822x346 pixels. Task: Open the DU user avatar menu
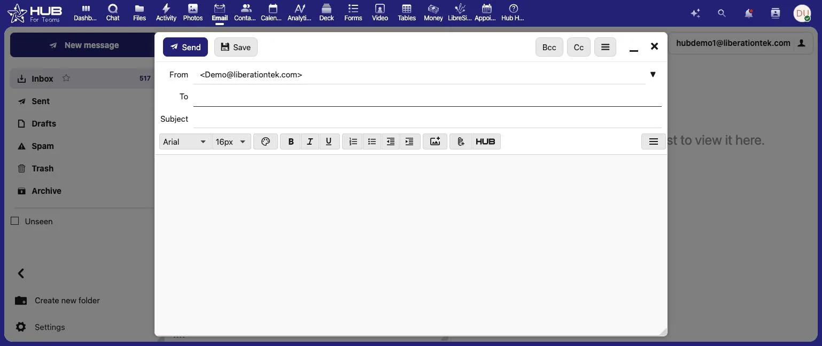coord(802,13)
